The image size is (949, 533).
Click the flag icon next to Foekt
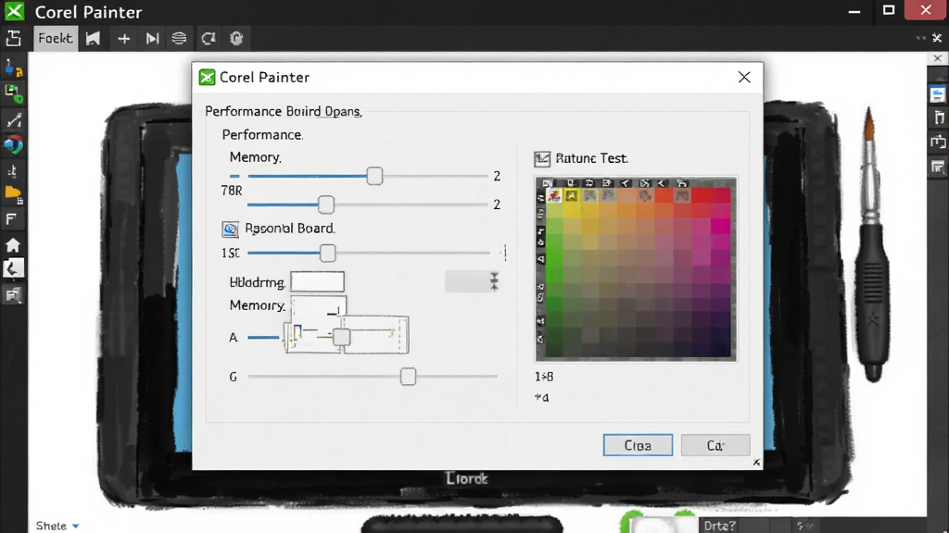coord(93,39)
